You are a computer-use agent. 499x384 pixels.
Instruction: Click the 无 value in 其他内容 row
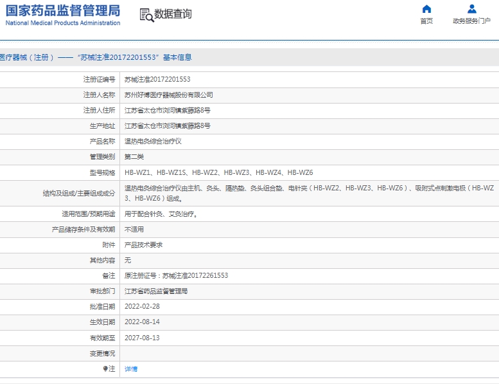tap(128, 261)
